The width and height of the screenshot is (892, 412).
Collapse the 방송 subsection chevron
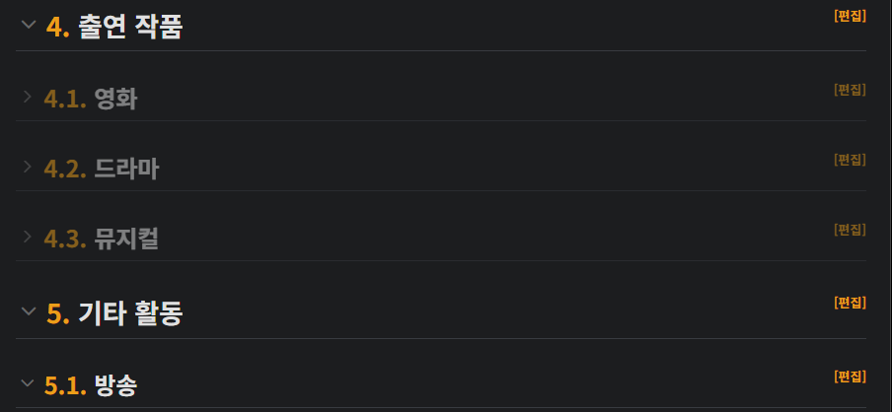pyautogui.click(x=28, y=382)
